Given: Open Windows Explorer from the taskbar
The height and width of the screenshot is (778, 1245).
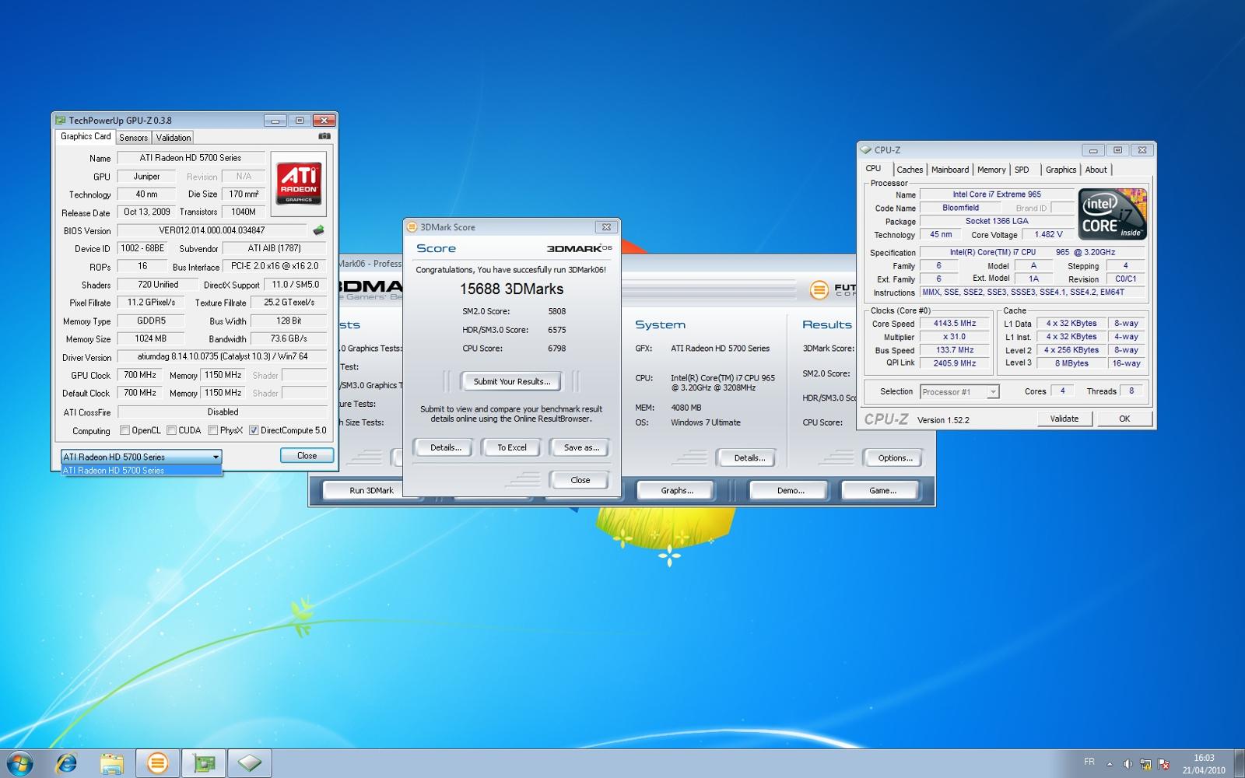Looking at the screenshot, I should (112, 763).
